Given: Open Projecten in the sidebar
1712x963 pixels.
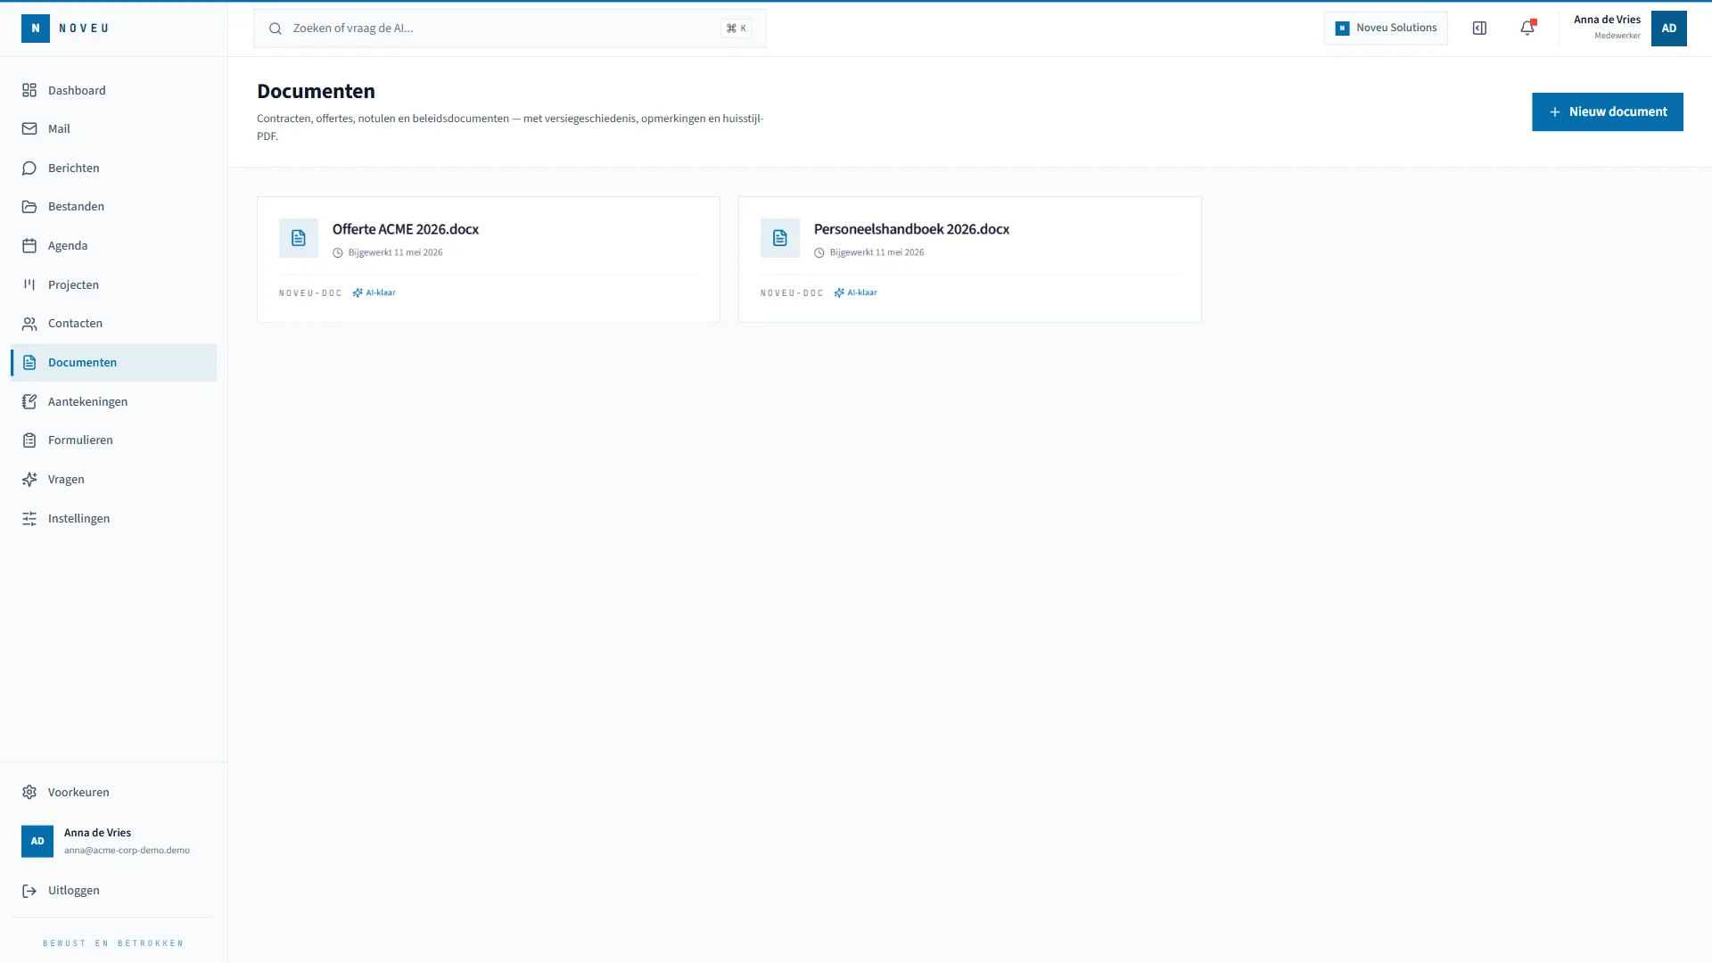Looking at the screenshot, I should coord(113,284).
